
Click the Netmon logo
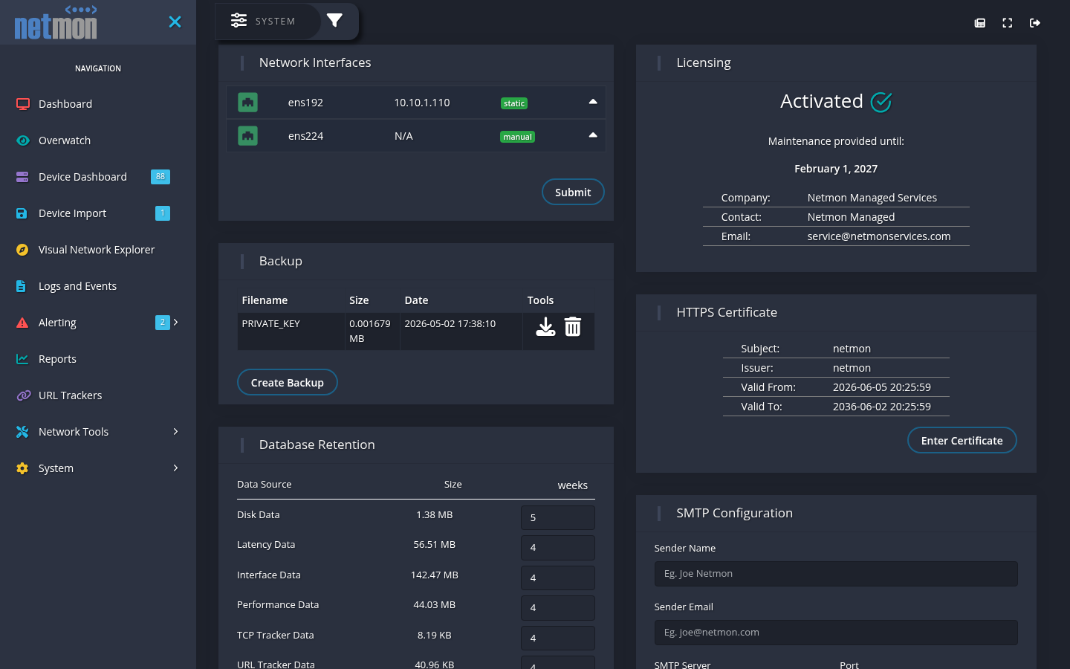56,22
